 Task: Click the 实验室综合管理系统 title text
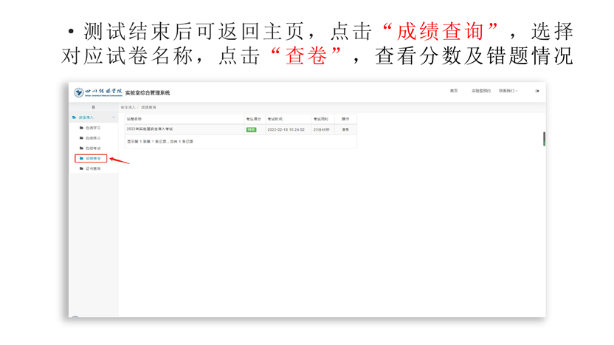(x=148, y=92)
